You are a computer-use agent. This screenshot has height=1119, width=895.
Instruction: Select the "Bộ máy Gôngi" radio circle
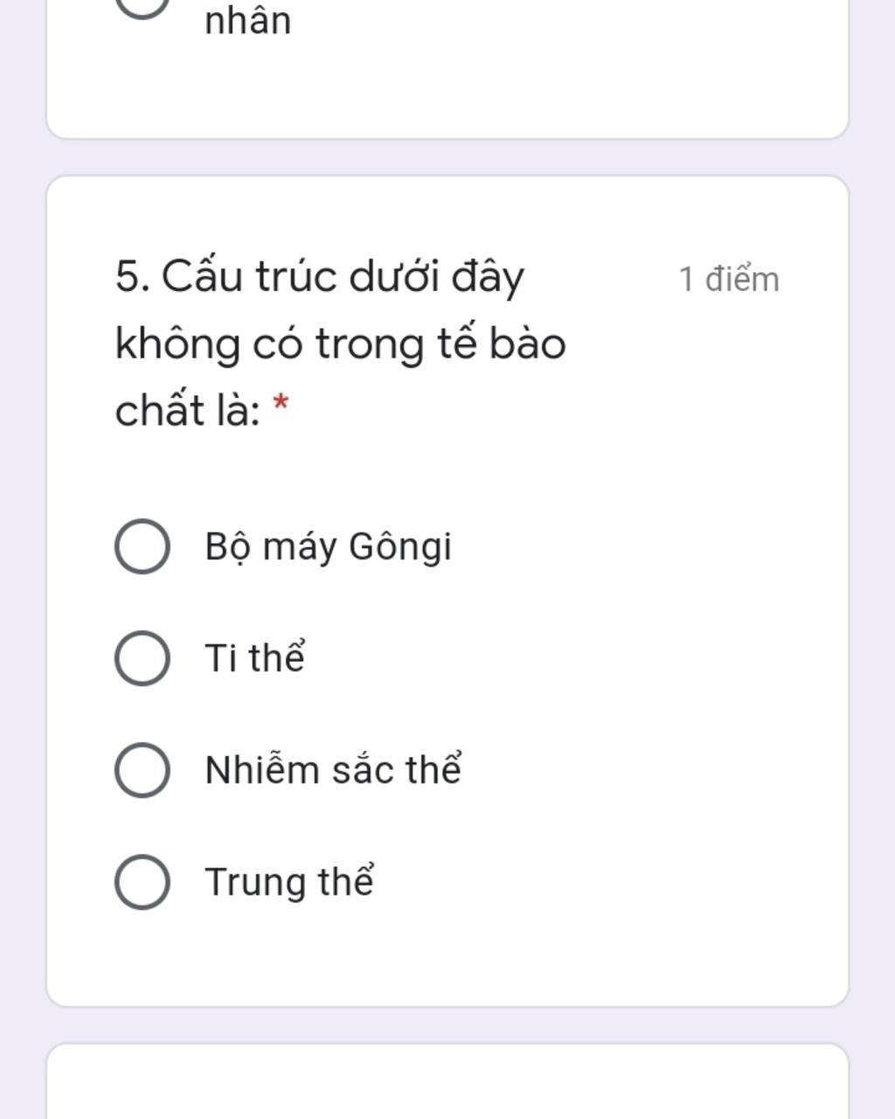[x=142, y=546]
